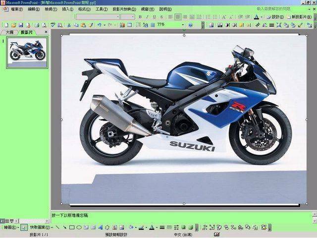Click the Insert Picture icon on the Picture toolbar
This screenshot has height=238, width=317.
[211, 25]
